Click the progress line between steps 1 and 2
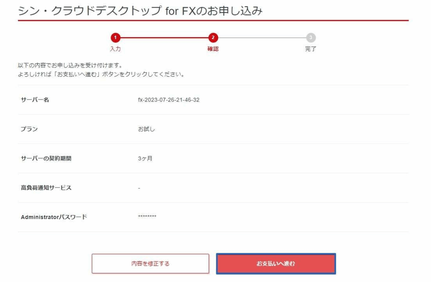431x282 pixels. pos(164,38)
